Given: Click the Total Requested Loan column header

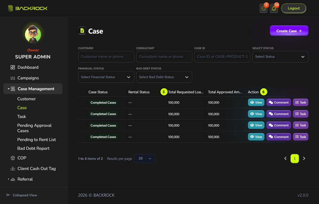Looking at the screenshot, I should click(186, 92).
